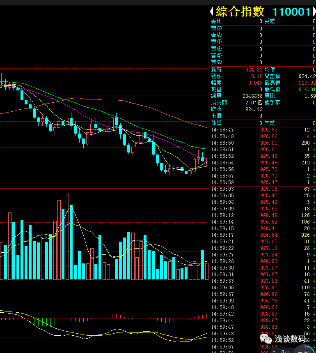Click tick price 928.69 at 14:59:42

[269, 314]
